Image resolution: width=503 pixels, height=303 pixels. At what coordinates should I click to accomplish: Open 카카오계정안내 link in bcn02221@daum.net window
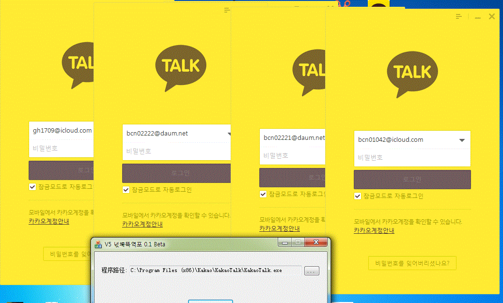pyautogui.click(x=280, y=228)
